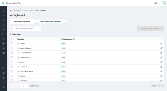The image size is (167, 91).
Task: Open the play video icon in sidebar
Action: tap(3, 48)
